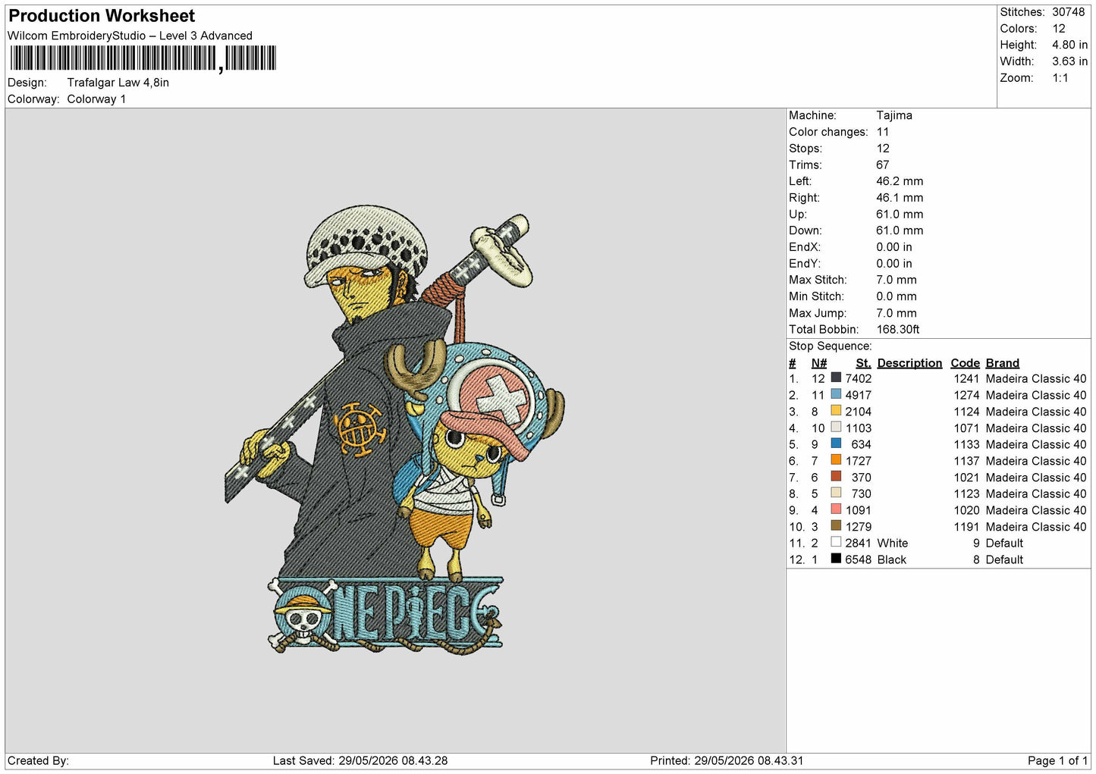1096x774 pixels.
Task: Click the 'Black' description in row 12
Action: (x=891, y=559)
